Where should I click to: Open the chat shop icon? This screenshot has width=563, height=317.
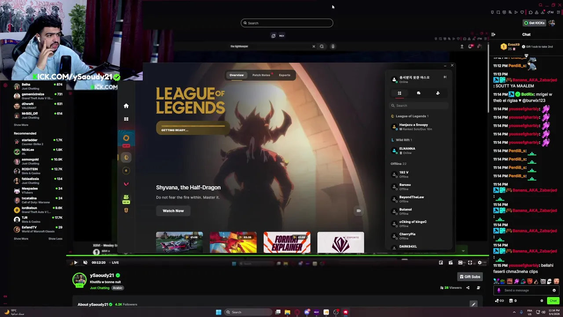[511, 301]
